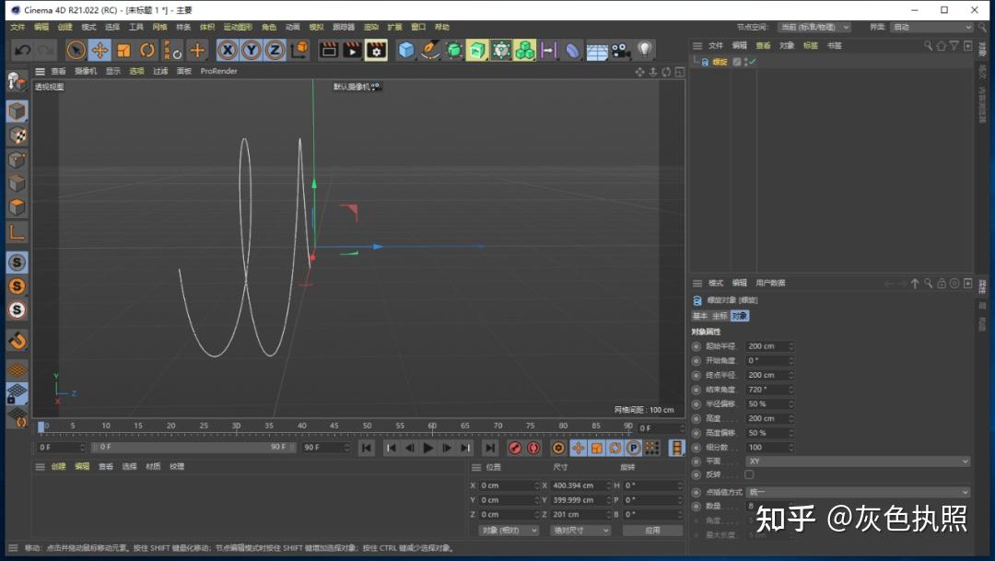Render to Picture Viewer icon
The image size is (995, 561).
click(352, 50)
